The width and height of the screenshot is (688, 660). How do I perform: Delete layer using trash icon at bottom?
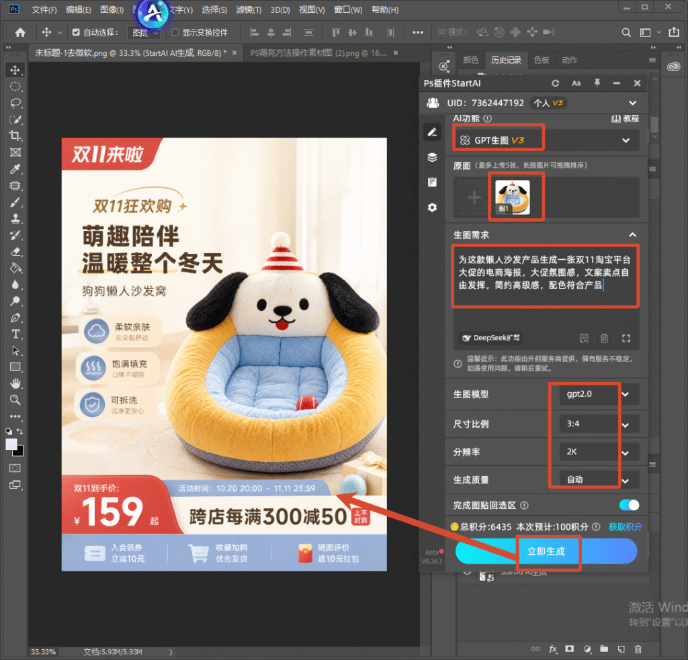[638, 649]
